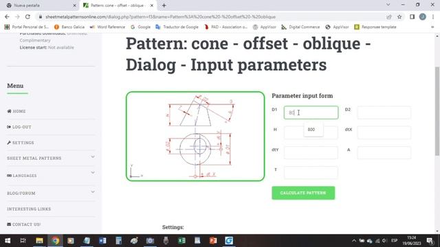The width and height of the screenshot is (440, 247).
Task: Click the cone pattern diagram image
Action: (195, 137)
